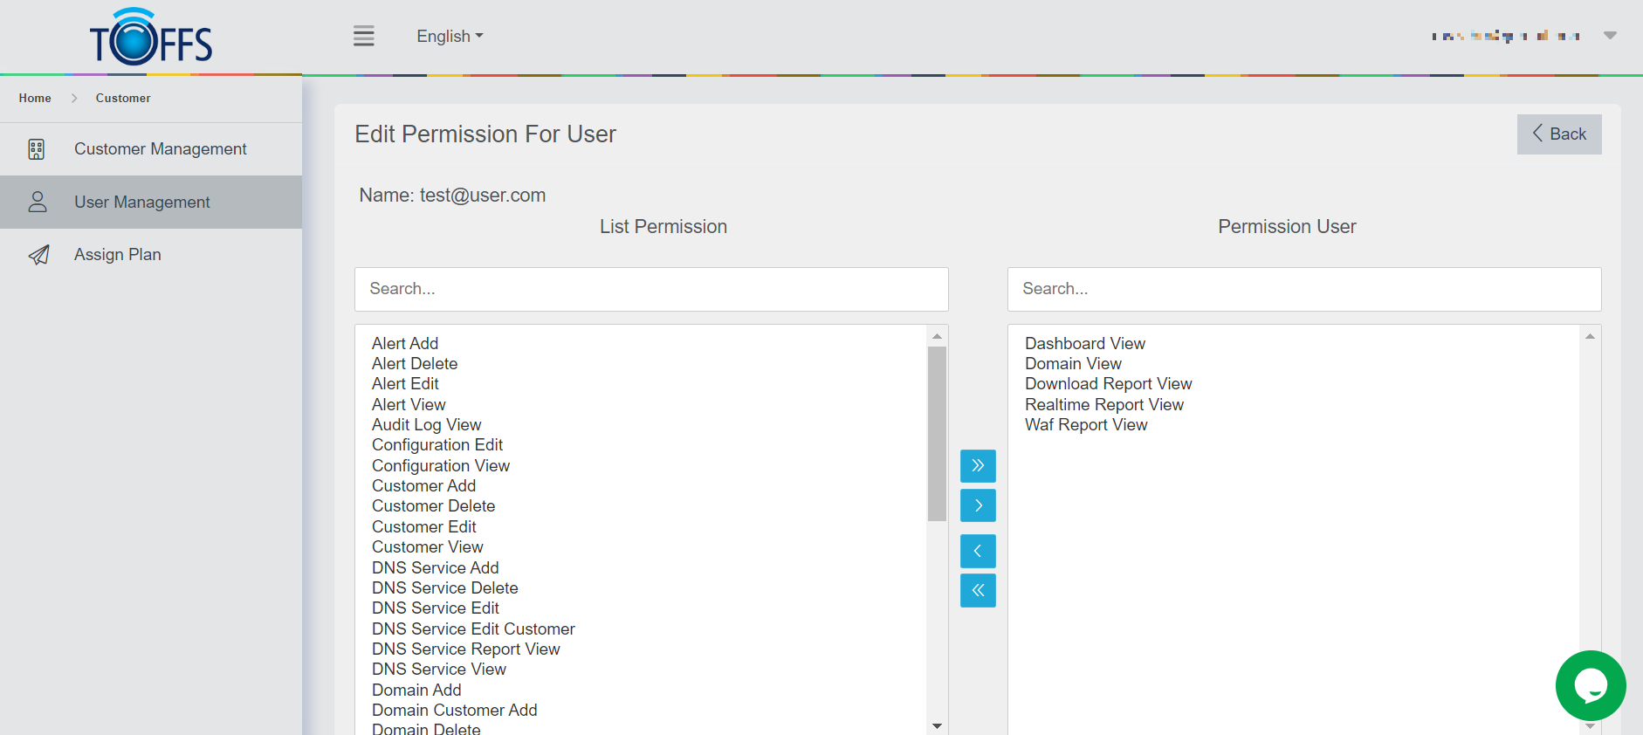The height and width of the screenshot is (735, 1643).
Task: Select Audit Log View permission
Action: click(x=427, y=425)
